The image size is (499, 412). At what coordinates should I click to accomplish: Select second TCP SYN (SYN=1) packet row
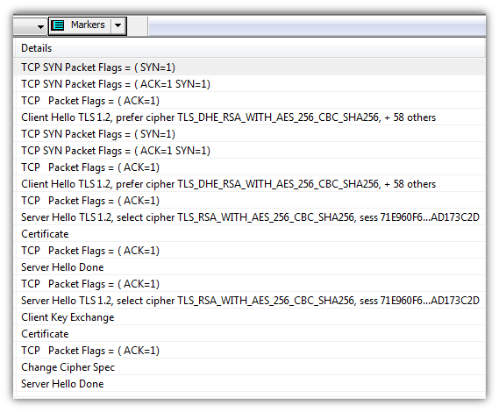[x=249, y=134]
